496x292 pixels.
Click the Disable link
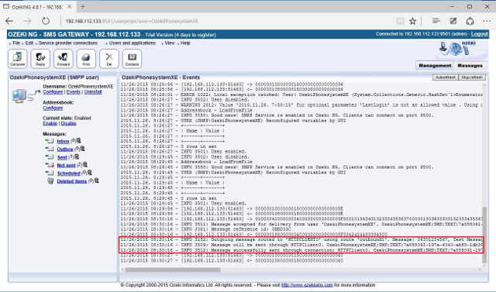coord(68,123)
